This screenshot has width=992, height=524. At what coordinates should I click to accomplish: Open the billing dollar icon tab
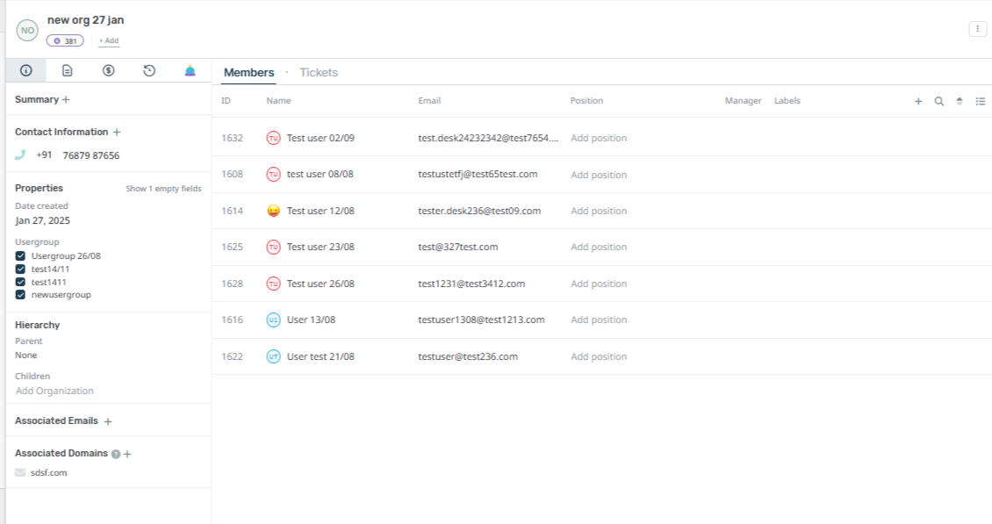coord(108,70)
